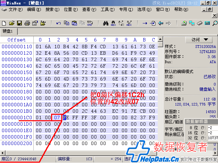Open the 编辑(E) menu
This screenshot has width=218, height=163.
click(x=34, y=10)
